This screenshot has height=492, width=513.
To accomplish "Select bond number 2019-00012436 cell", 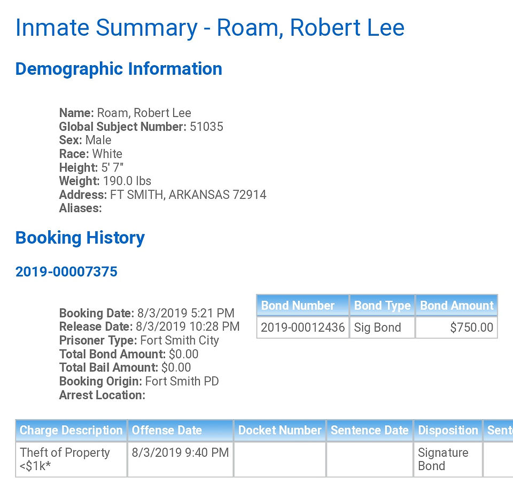I will point(303,327).
